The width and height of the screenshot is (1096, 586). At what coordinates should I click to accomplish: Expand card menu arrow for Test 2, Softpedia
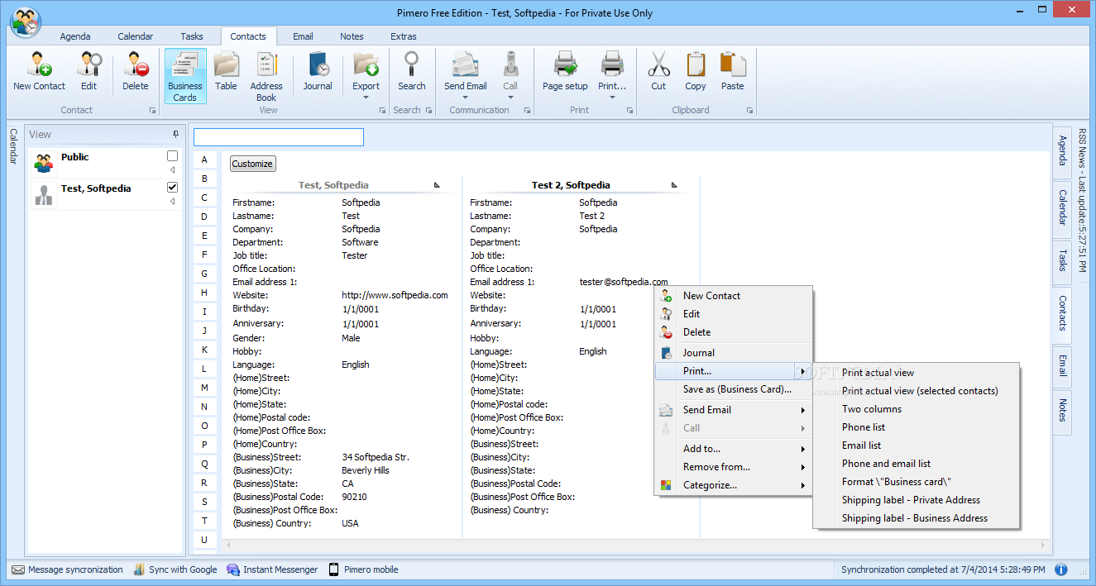click(x=675, y=185)
